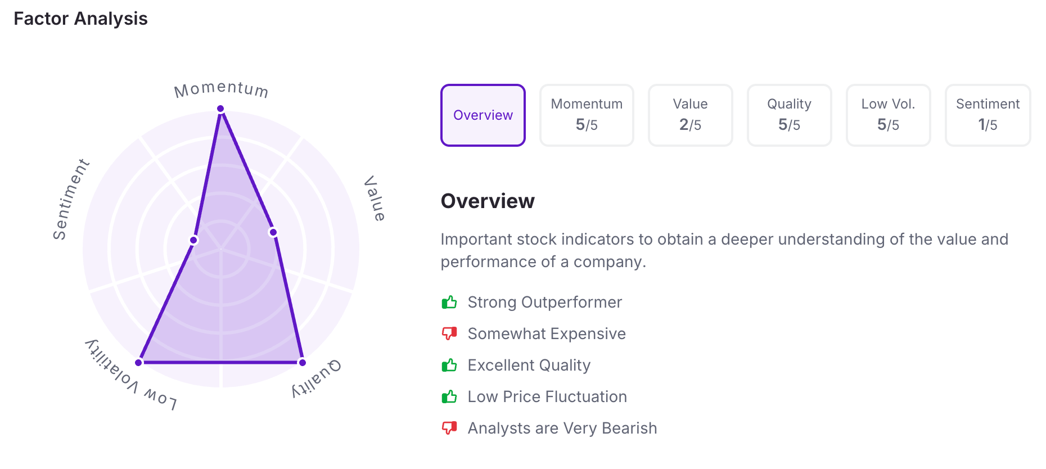Click thumbs-down icon beside Somewhat Expensive

[449, 333]
